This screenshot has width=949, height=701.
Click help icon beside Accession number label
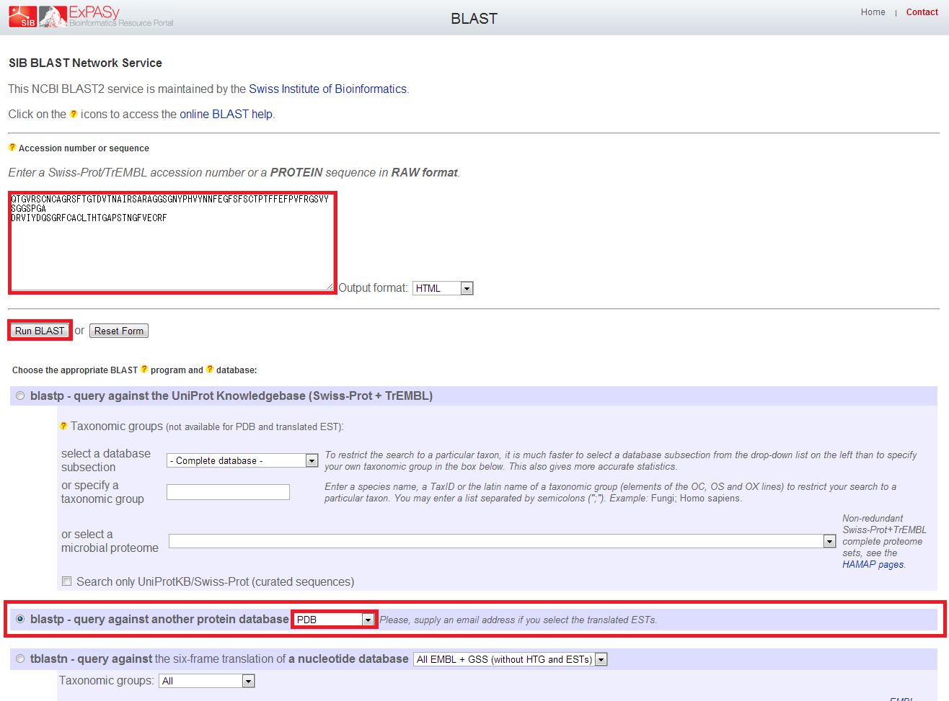point(12,148)
